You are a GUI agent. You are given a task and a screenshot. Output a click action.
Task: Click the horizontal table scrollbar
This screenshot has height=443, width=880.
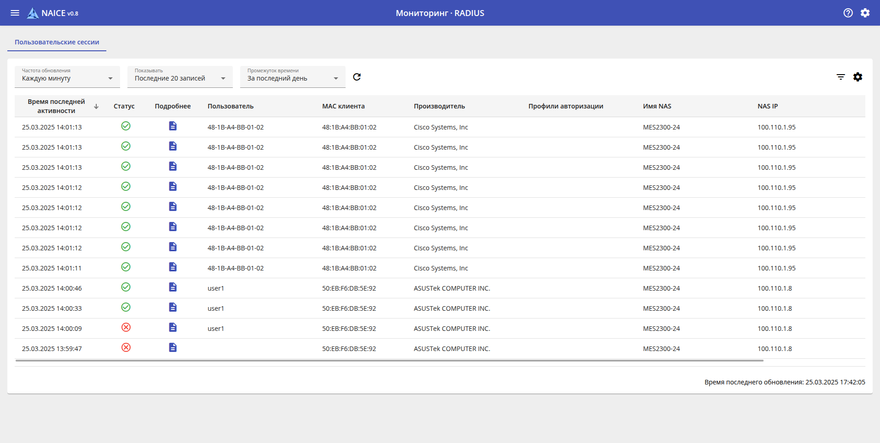[390, 361]
